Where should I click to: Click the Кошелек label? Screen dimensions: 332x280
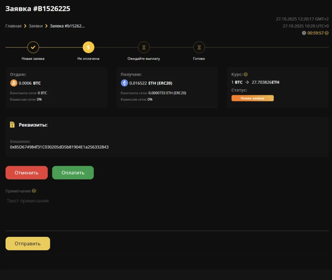point(20,141)
